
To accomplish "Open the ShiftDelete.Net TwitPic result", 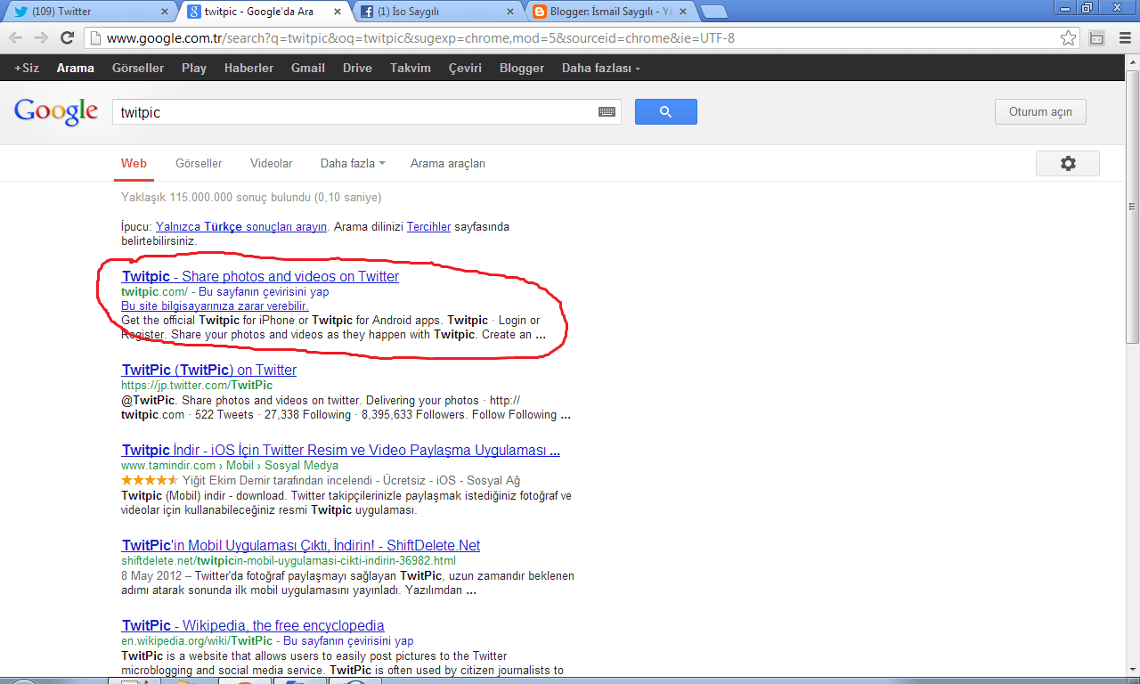I will coord(301,545).
